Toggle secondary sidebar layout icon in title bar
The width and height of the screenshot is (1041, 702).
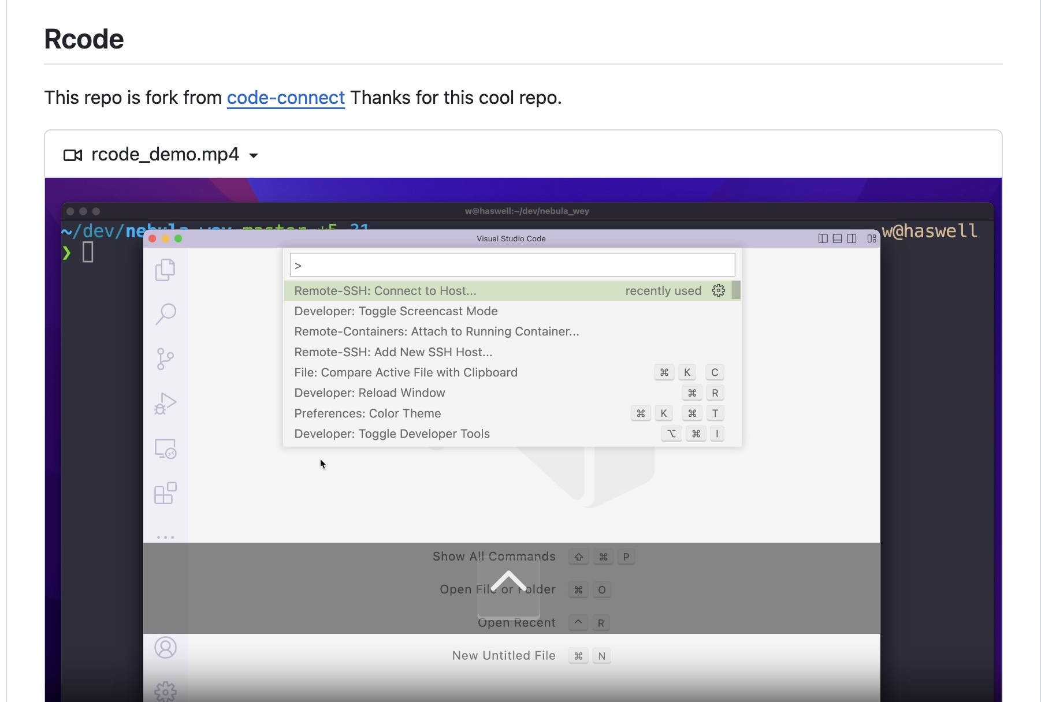point(852,238)
